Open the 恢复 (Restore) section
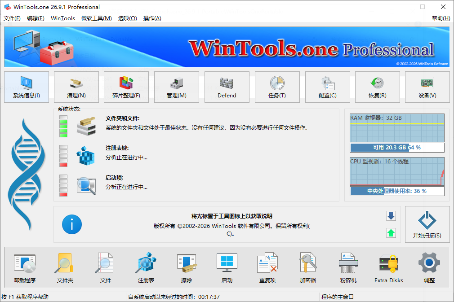The width and height of the screenshot is (454, 302). coord(378,87)
